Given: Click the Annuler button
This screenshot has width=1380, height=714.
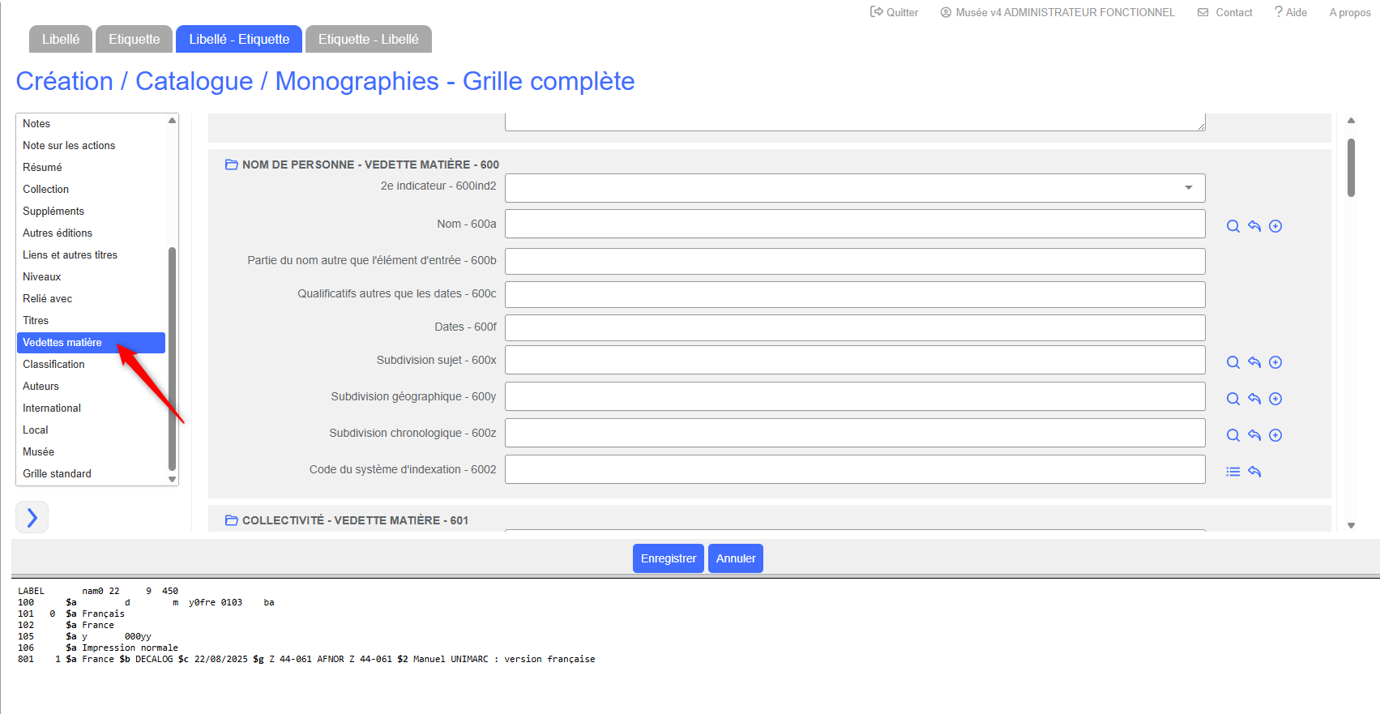Looking at the screenshot, I should (x=735, y=558).
